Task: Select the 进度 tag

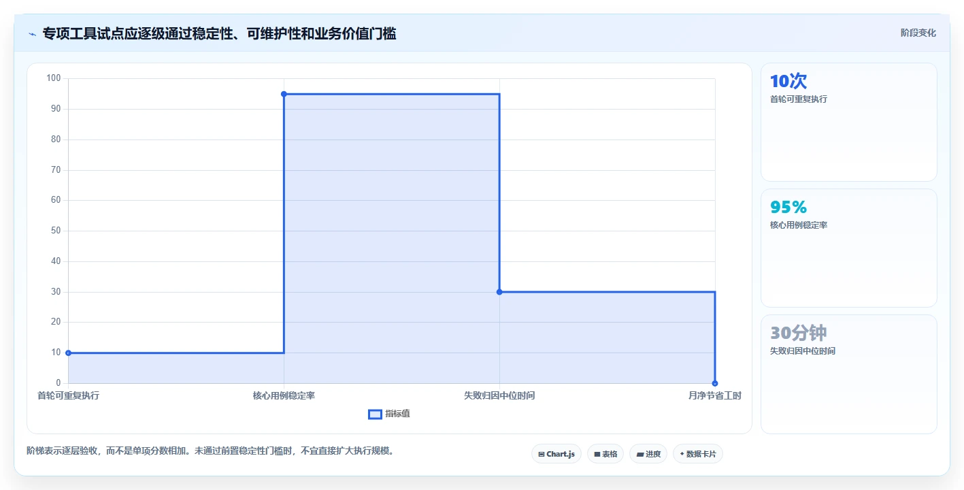Action: tap(648, 454)
